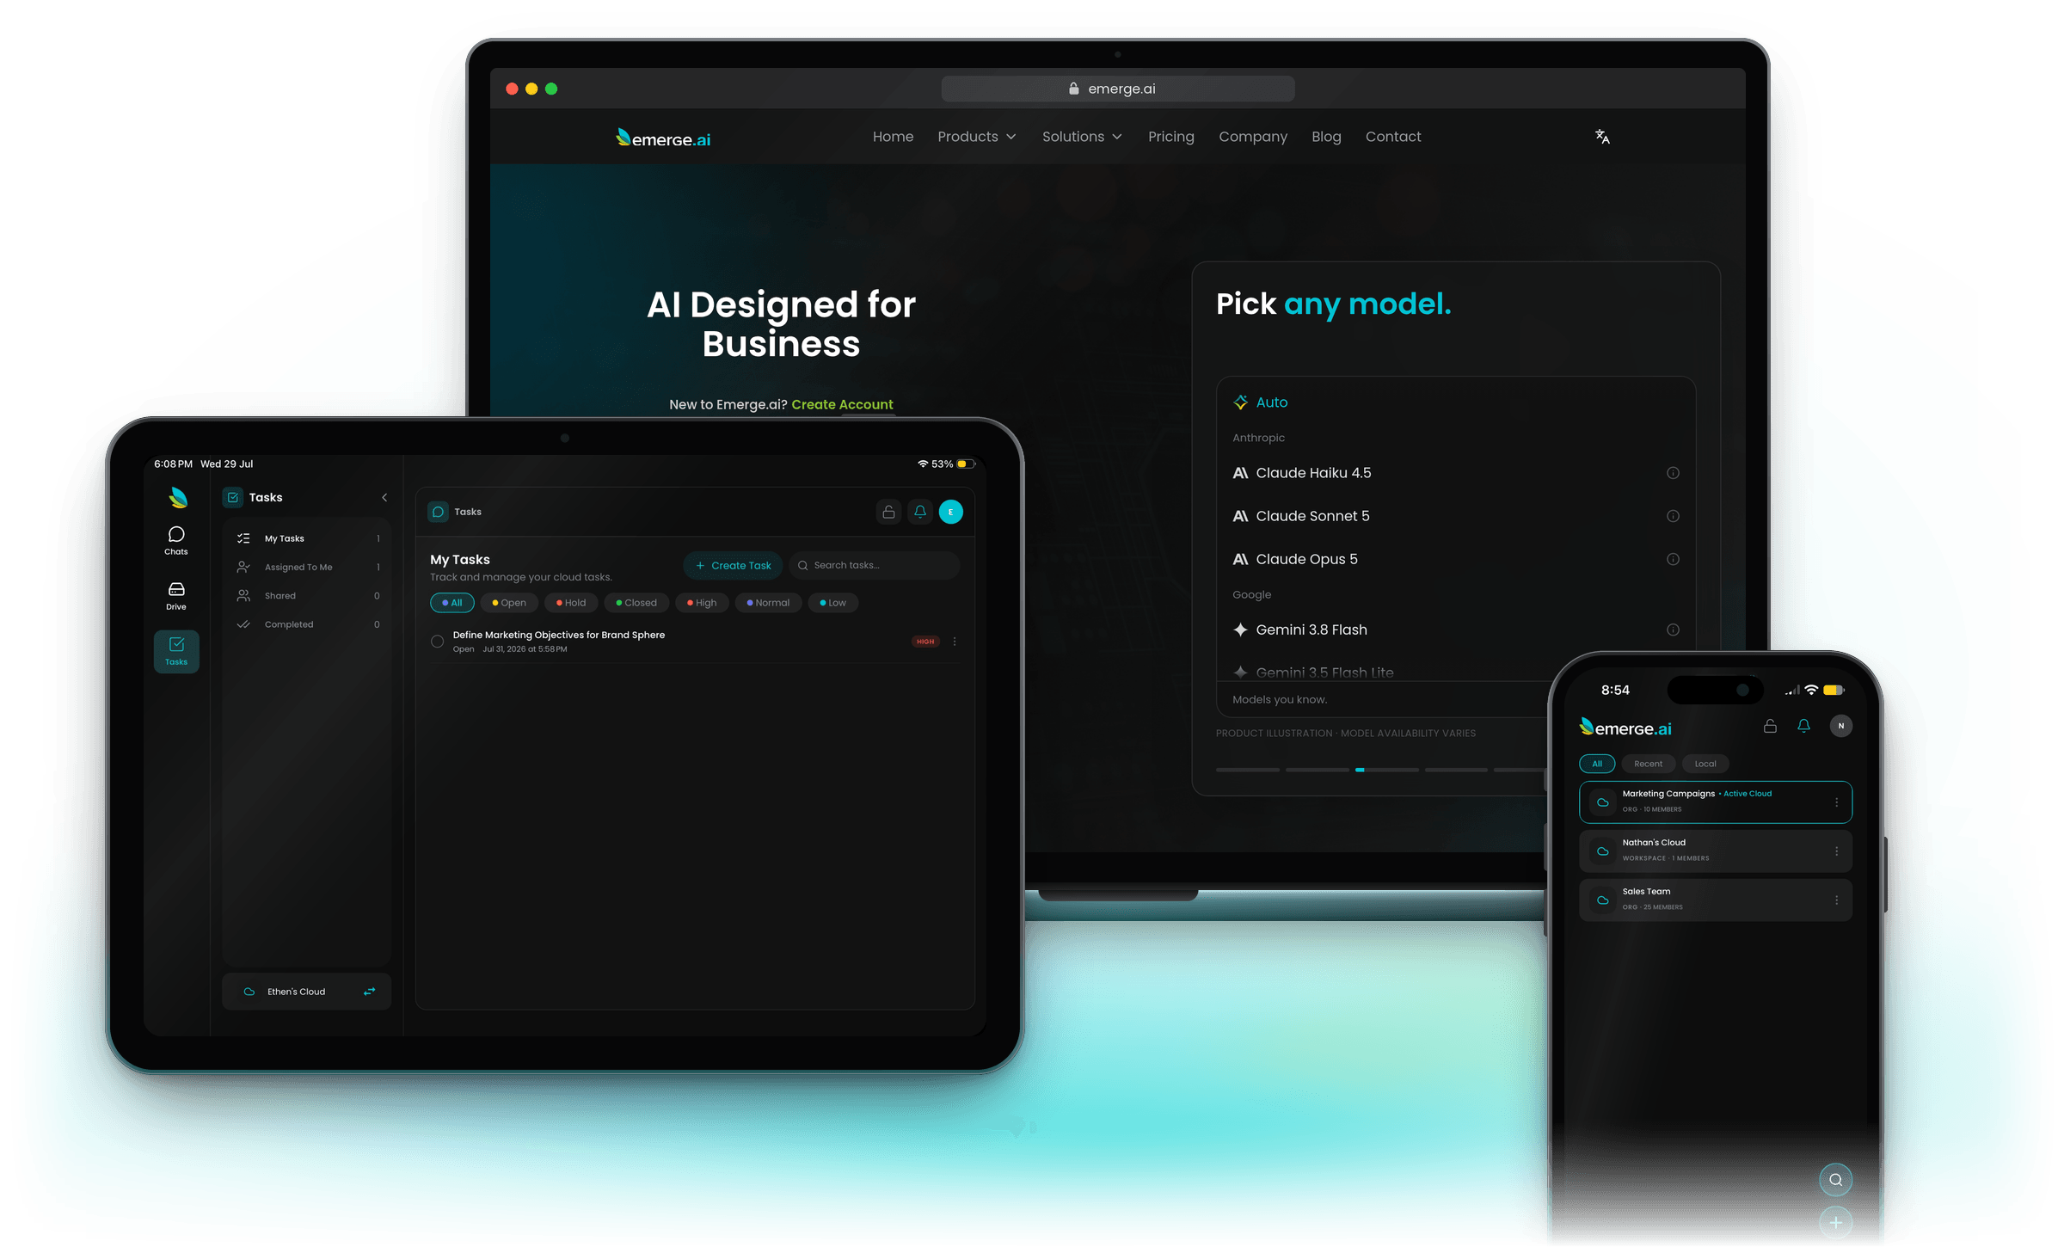
Task: Click the emerge.ai browser address bar
Action: 1117,89
